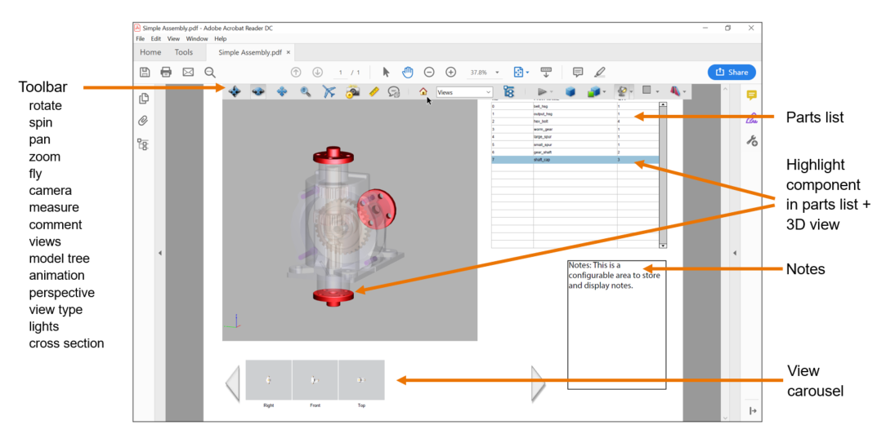Viewport: 895px width, 447px height.
Task: Choose the selection arrow tool
Action: 386,73
